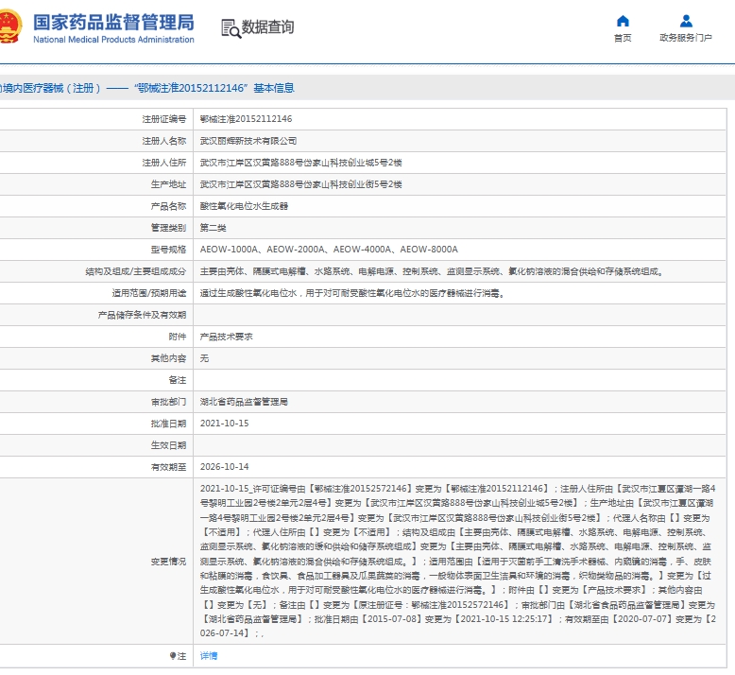This screenshot has height=675, width=735.
Task: Click the 生效日期 label
Action: point(168,445)
